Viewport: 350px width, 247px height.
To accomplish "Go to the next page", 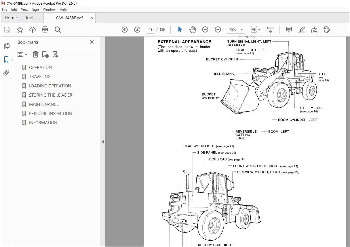I will tap(137, 30).
